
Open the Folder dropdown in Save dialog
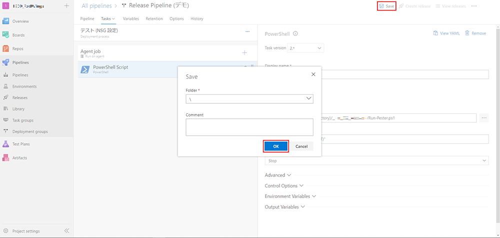pyautogui.click(x=249, y=99)
